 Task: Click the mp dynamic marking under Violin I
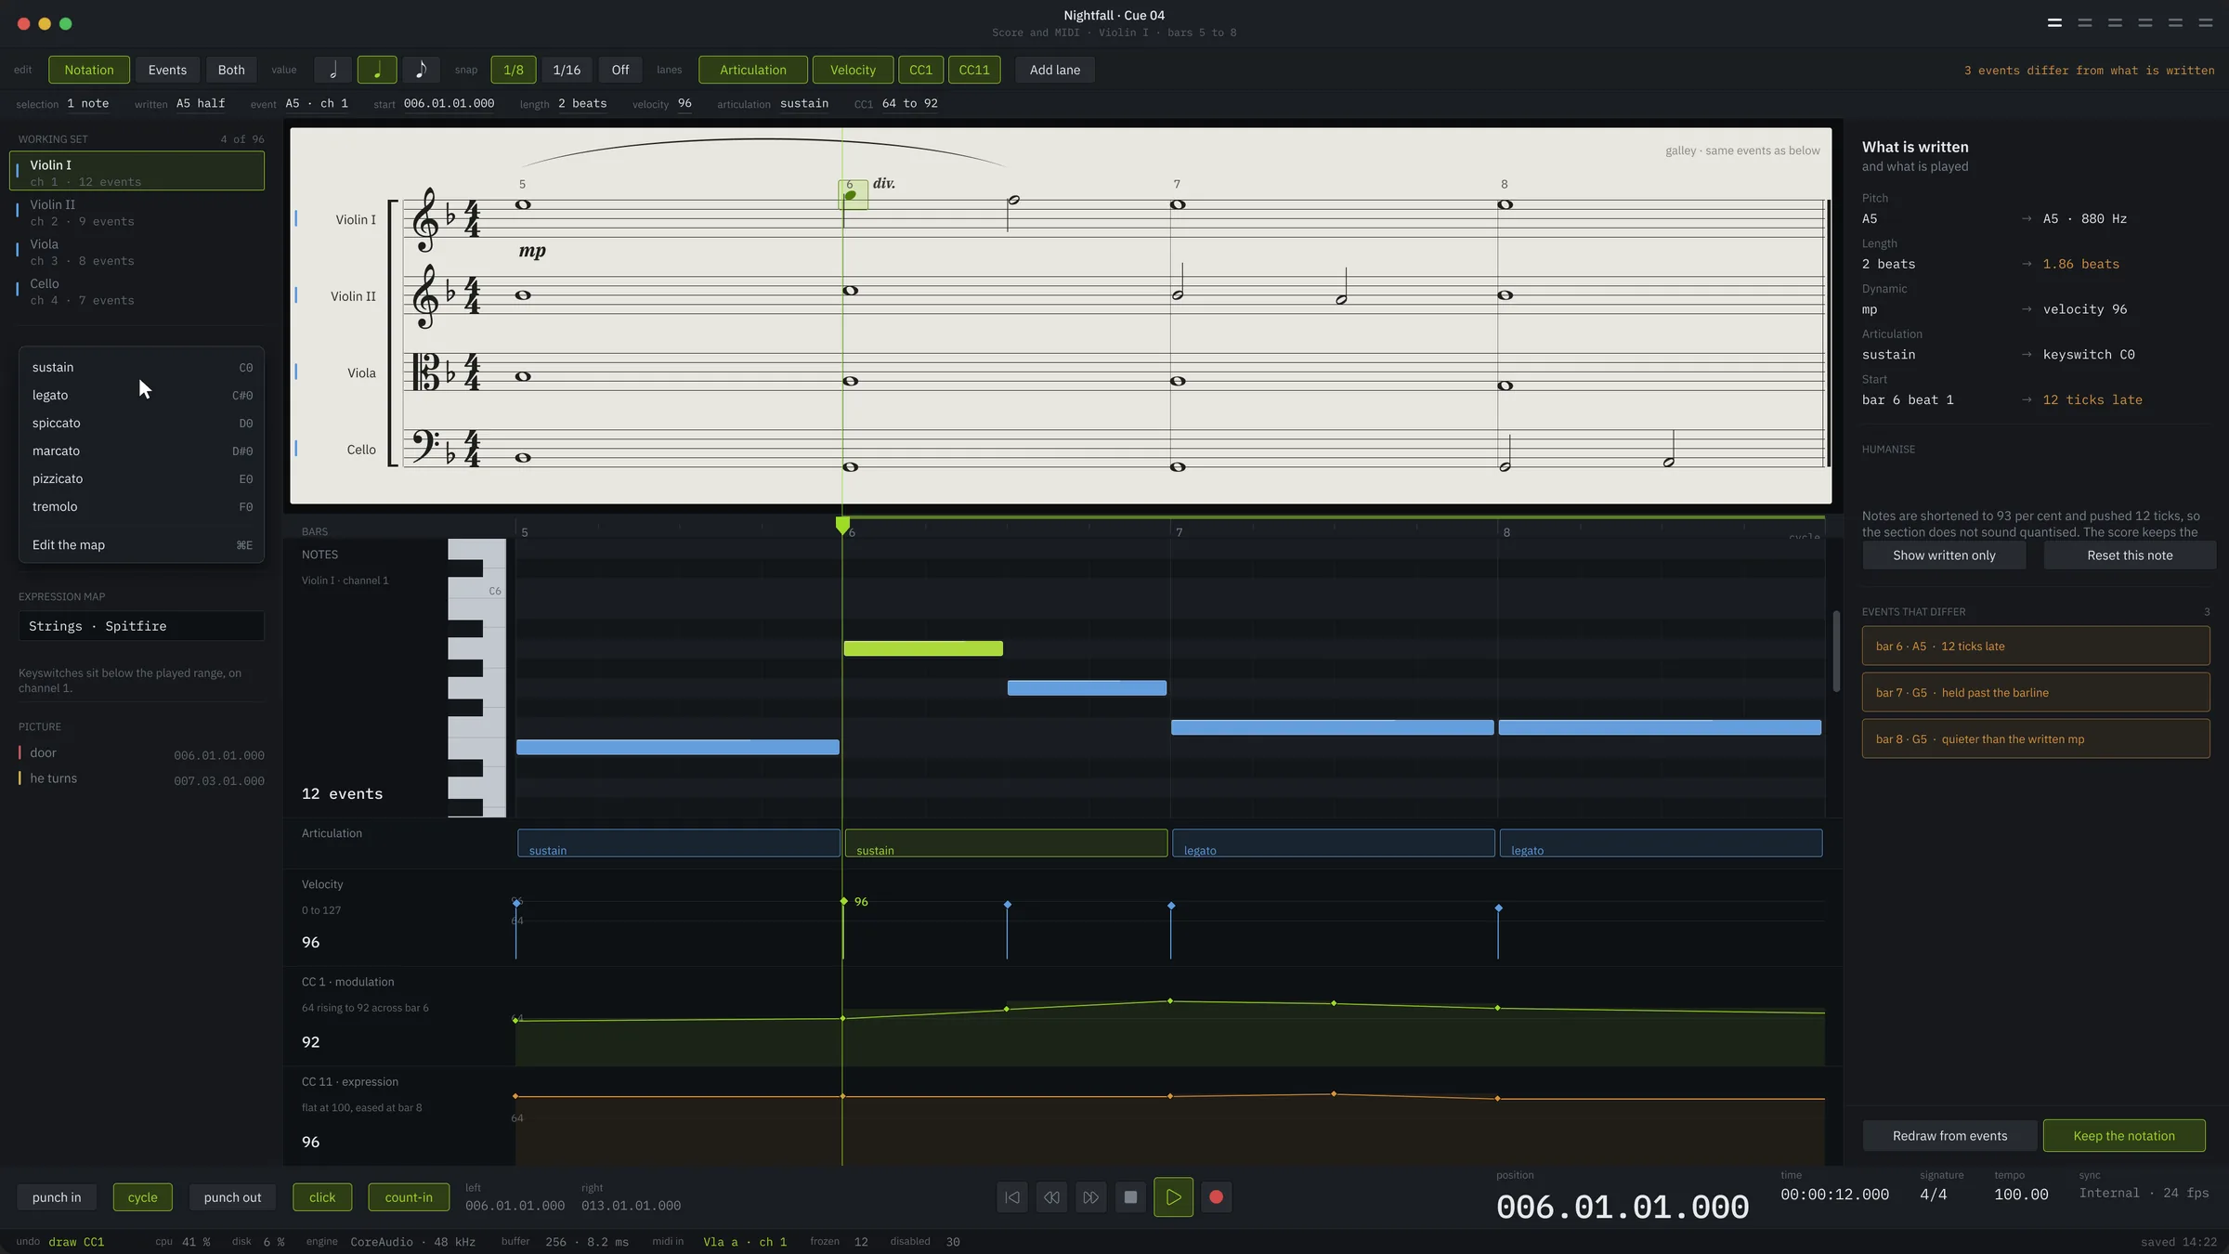click(x=532, y=251)
